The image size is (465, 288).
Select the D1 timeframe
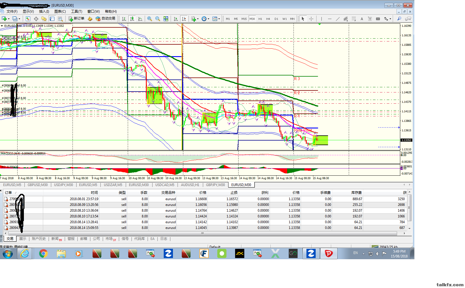tap(276, 19)
